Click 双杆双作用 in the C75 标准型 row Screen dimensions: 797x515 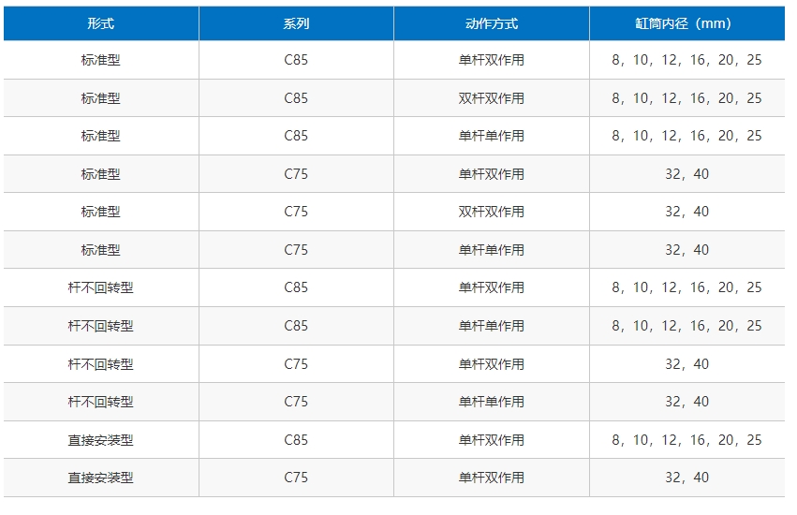click(492, 212)
